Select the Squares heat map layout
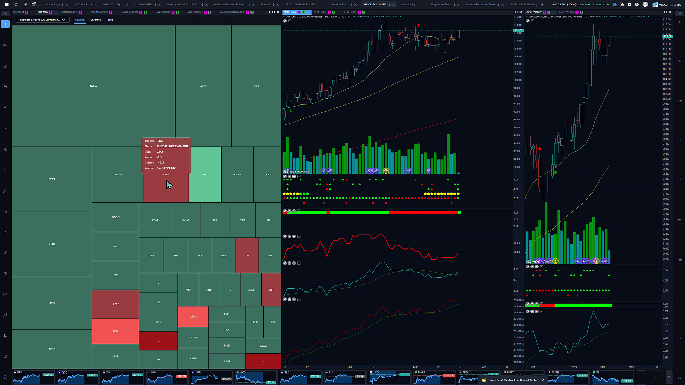 [80, 20]
